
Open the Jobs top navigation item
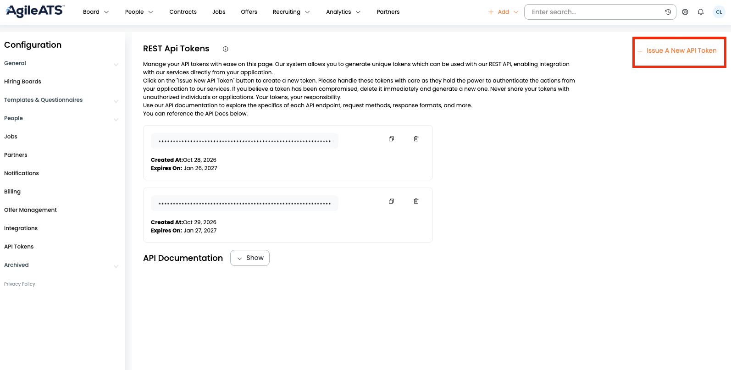219,12
